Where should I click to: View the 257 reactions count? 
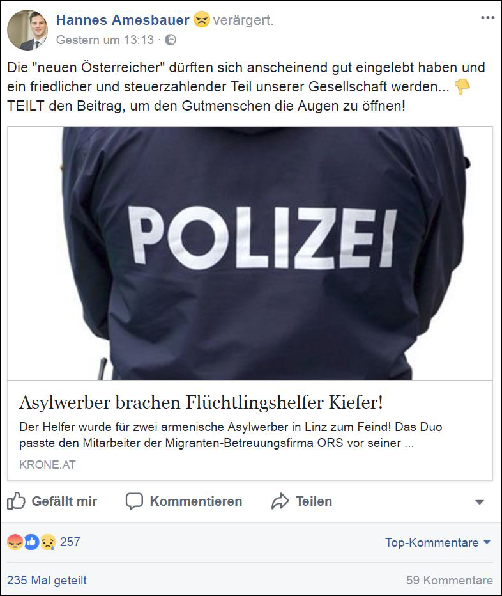(70, 542)
